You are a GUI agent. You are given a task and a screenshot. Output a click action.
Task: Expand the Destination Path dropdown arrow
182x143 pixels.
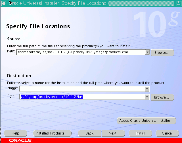pyautogui.click(x=147, y=97)
